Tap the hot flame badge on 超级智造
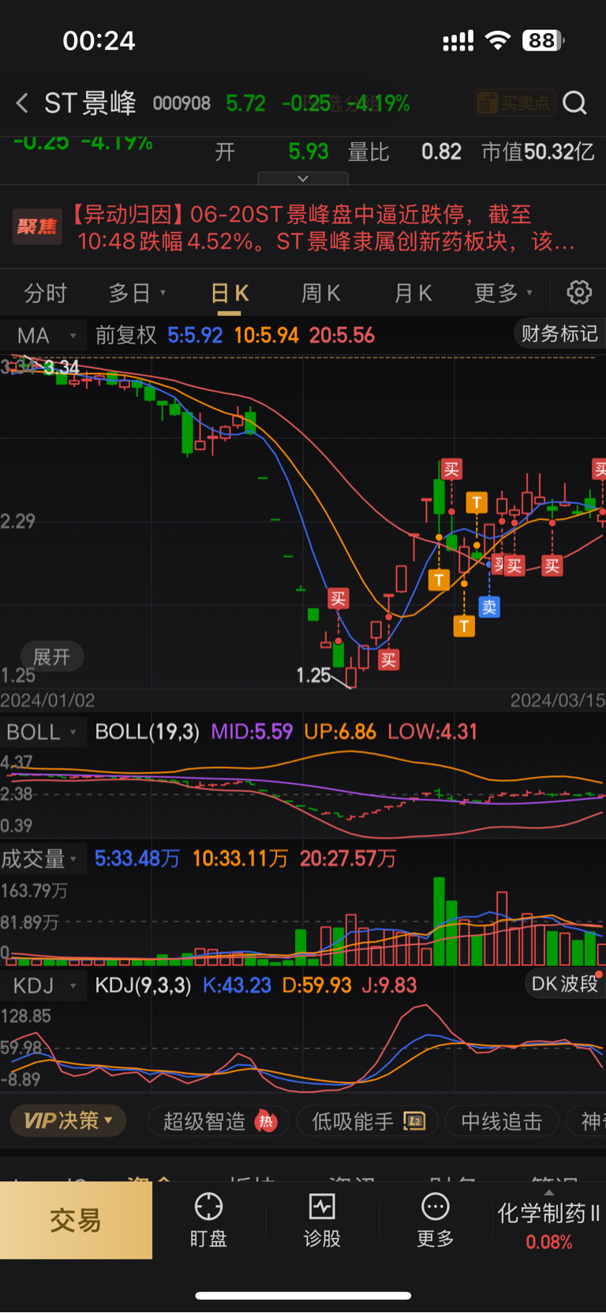 [267, 1121]
